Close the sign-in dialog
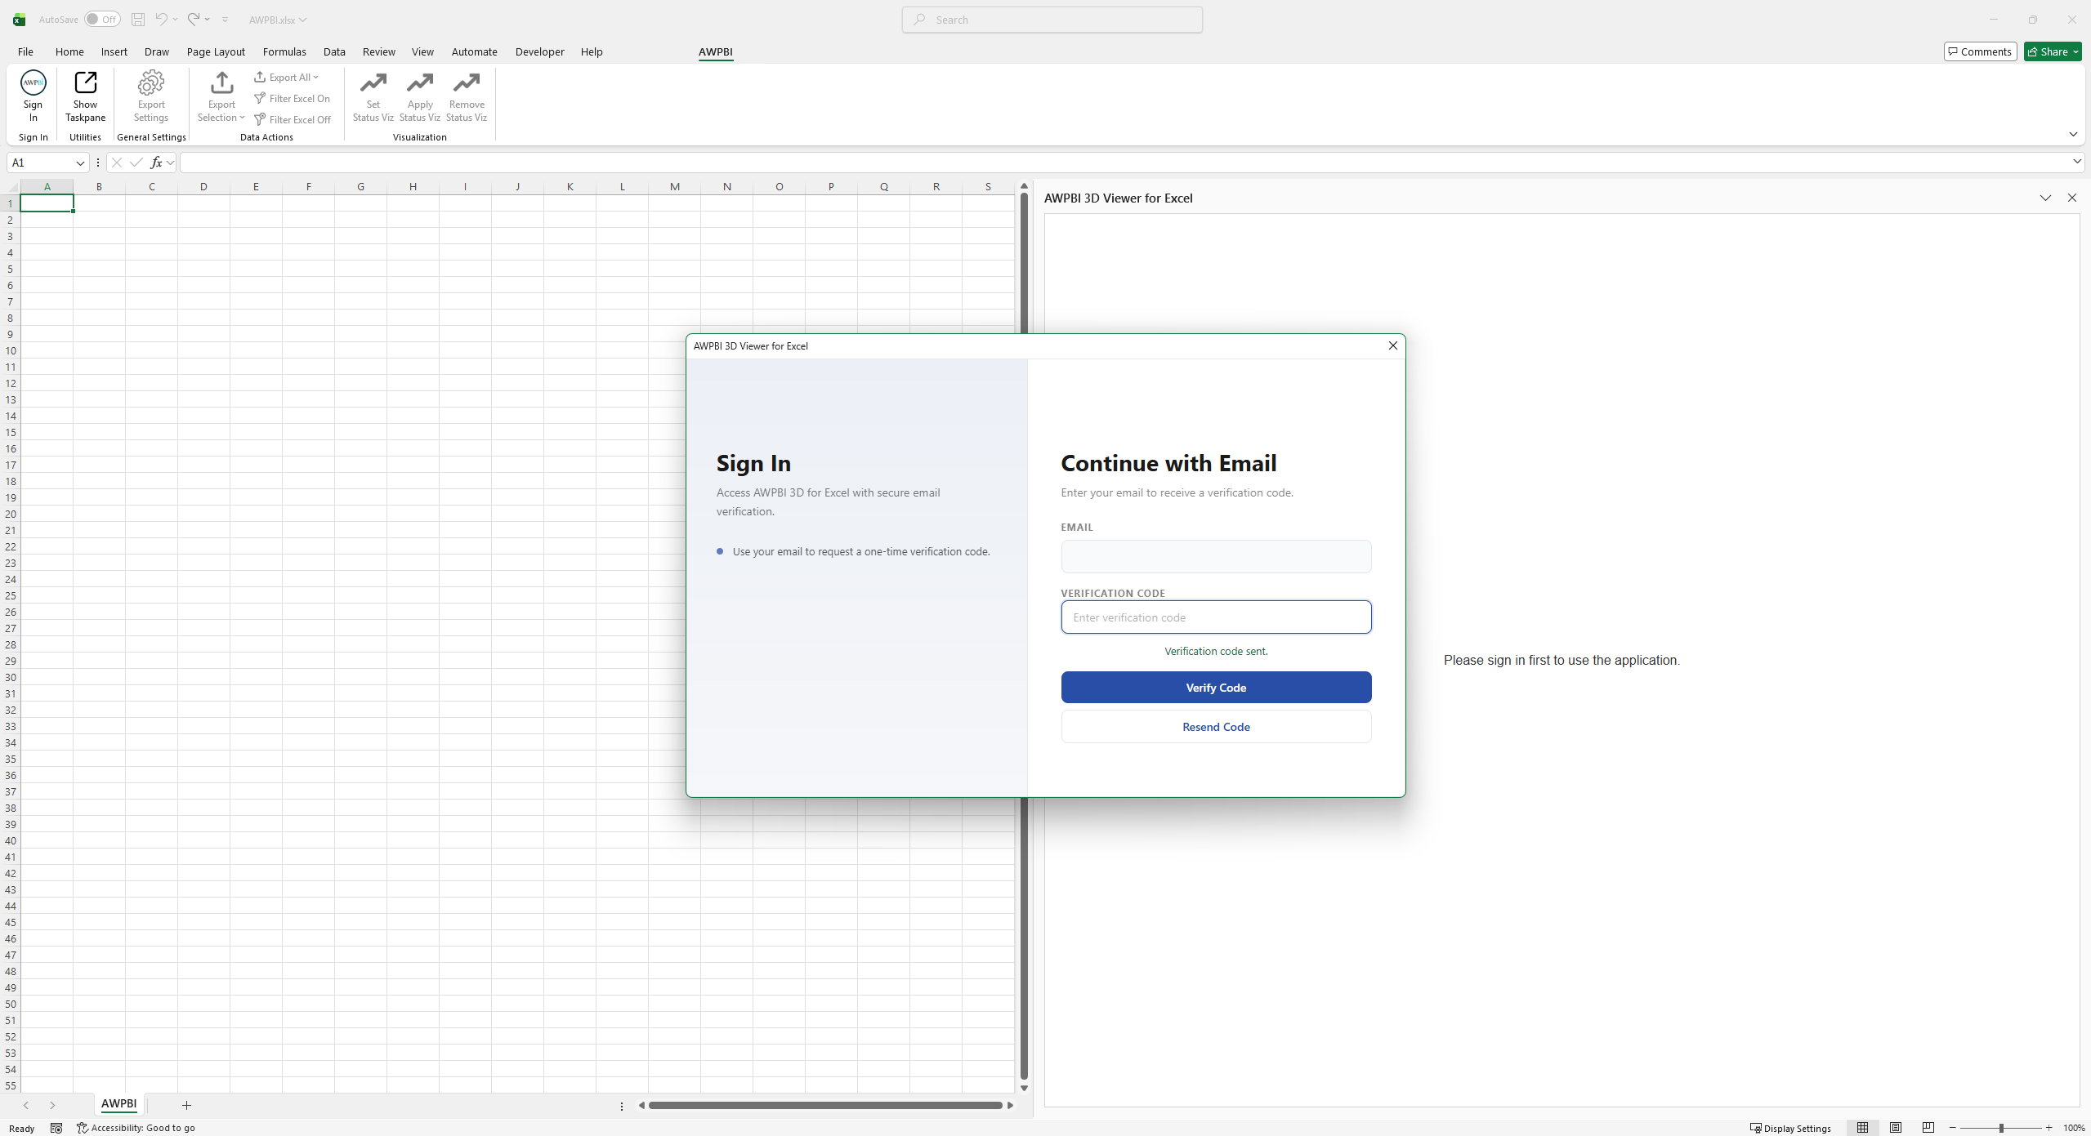Viewport: 2091px width, 1136px height. click(x=1392, y=345)
